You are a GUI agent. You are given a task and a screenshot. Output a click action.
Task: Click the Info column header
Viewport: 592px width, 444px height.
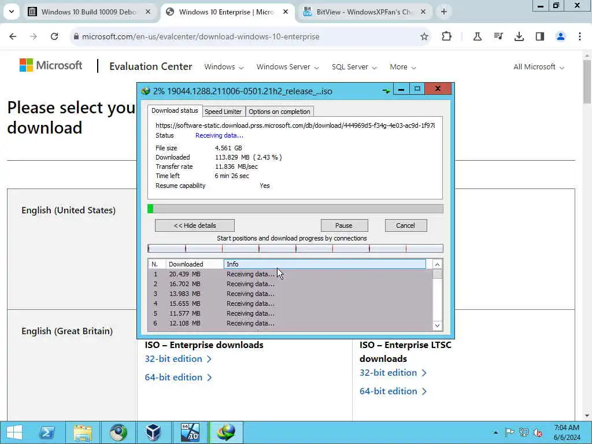(x=325, y=264)
